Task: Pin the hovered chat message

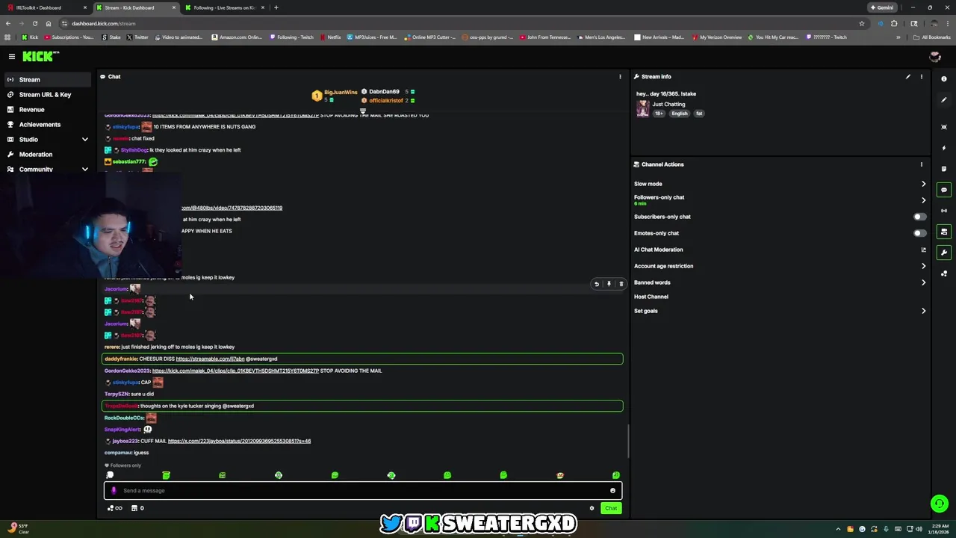Action: coord(609,284)
